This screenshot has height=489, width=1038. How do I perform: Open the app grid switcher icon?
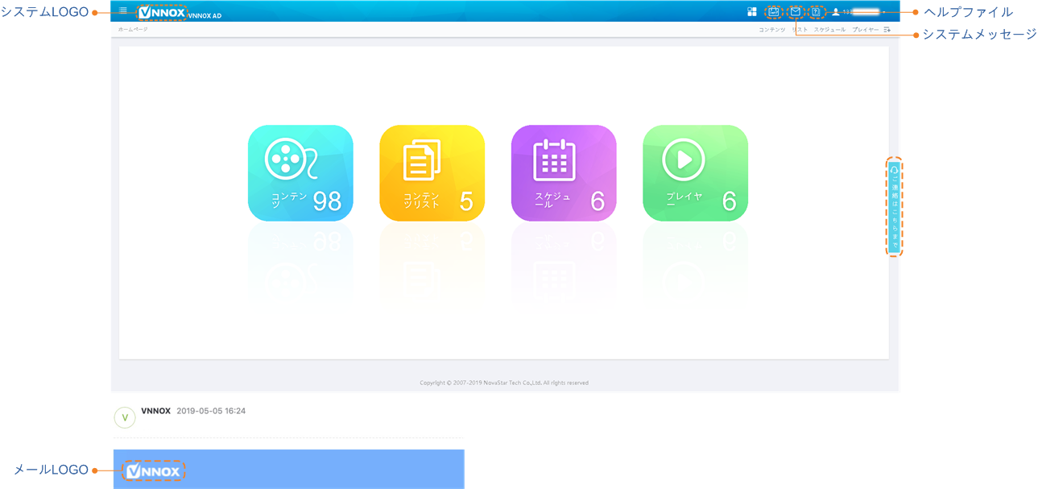752,12
